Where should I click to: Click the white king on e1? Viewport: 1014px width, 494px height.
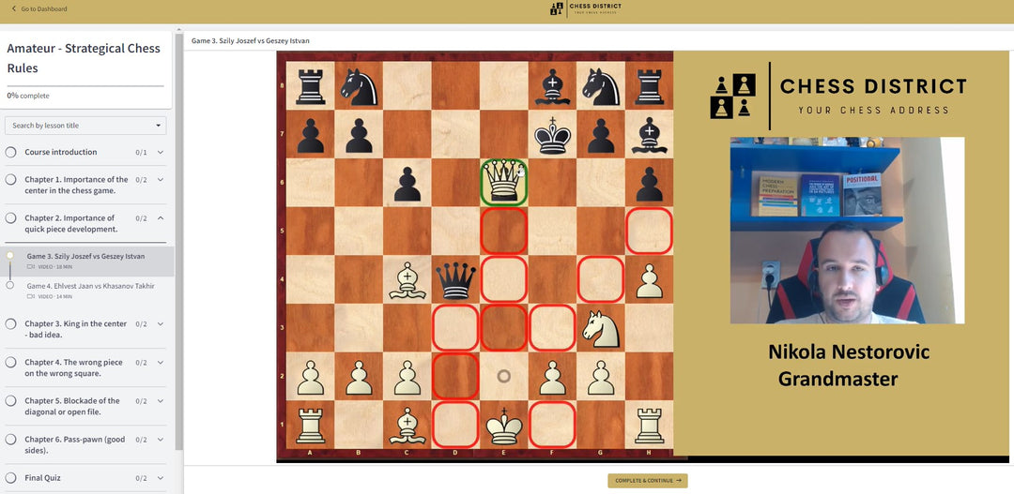504,425
